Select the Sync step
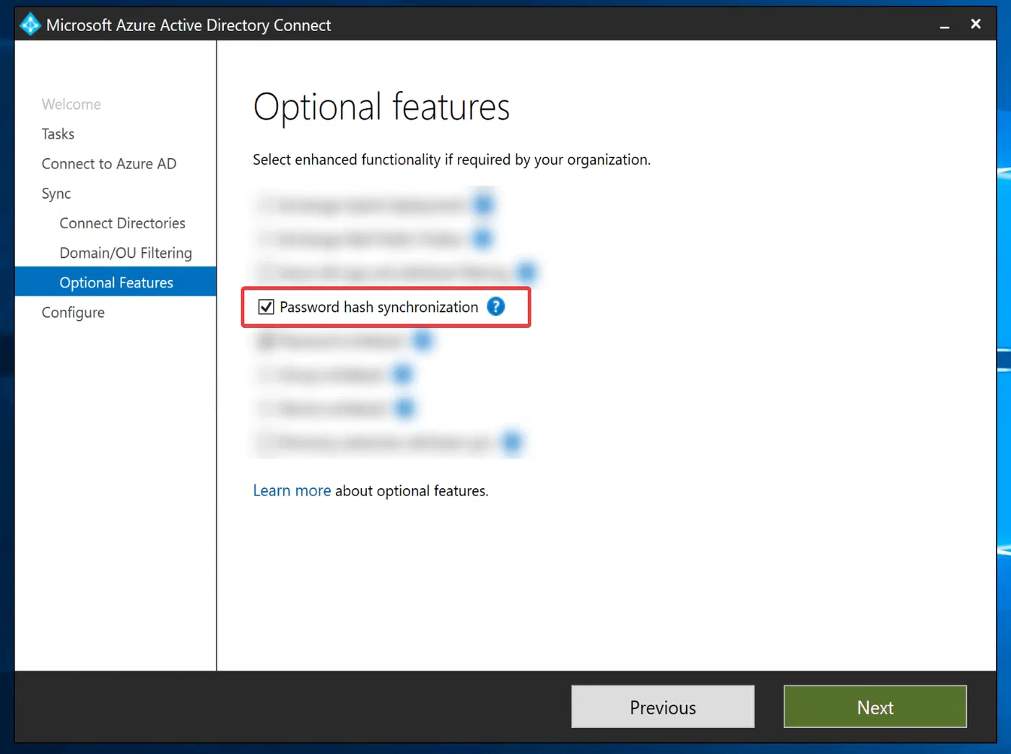This screenshot has height=754, width=1011. 56,194
